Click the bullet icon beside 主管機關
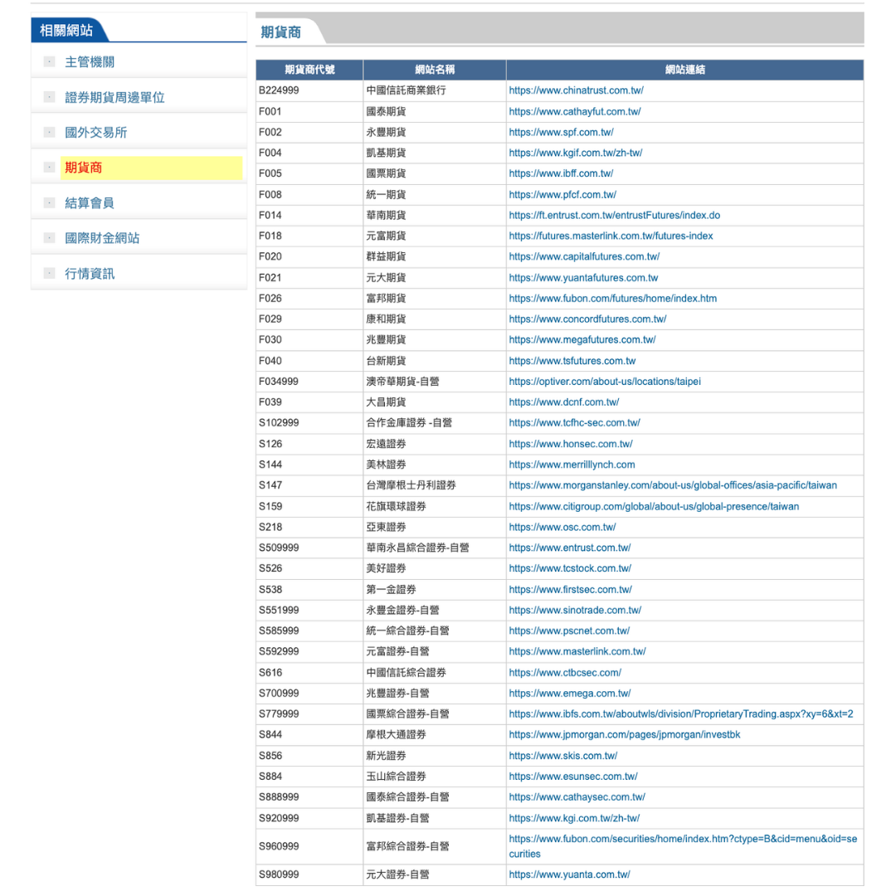 [x=49, y=61]
